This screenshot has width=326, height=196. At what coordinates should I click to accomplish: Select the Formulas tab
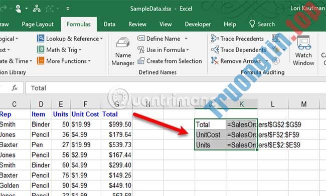point(79,24)
